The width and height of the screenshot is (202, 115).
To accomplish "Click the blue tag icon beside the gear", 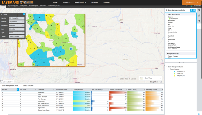I will pos(192,10).
